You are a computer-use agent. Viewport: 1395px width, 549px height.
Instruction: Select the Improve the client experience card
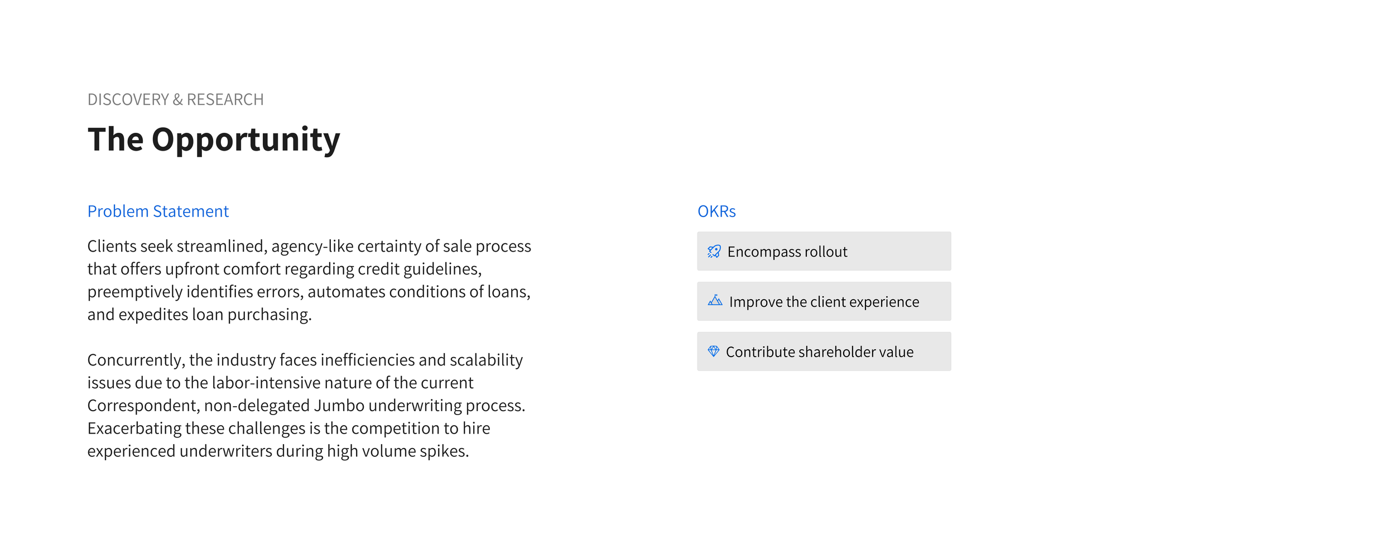click(824, 301)
